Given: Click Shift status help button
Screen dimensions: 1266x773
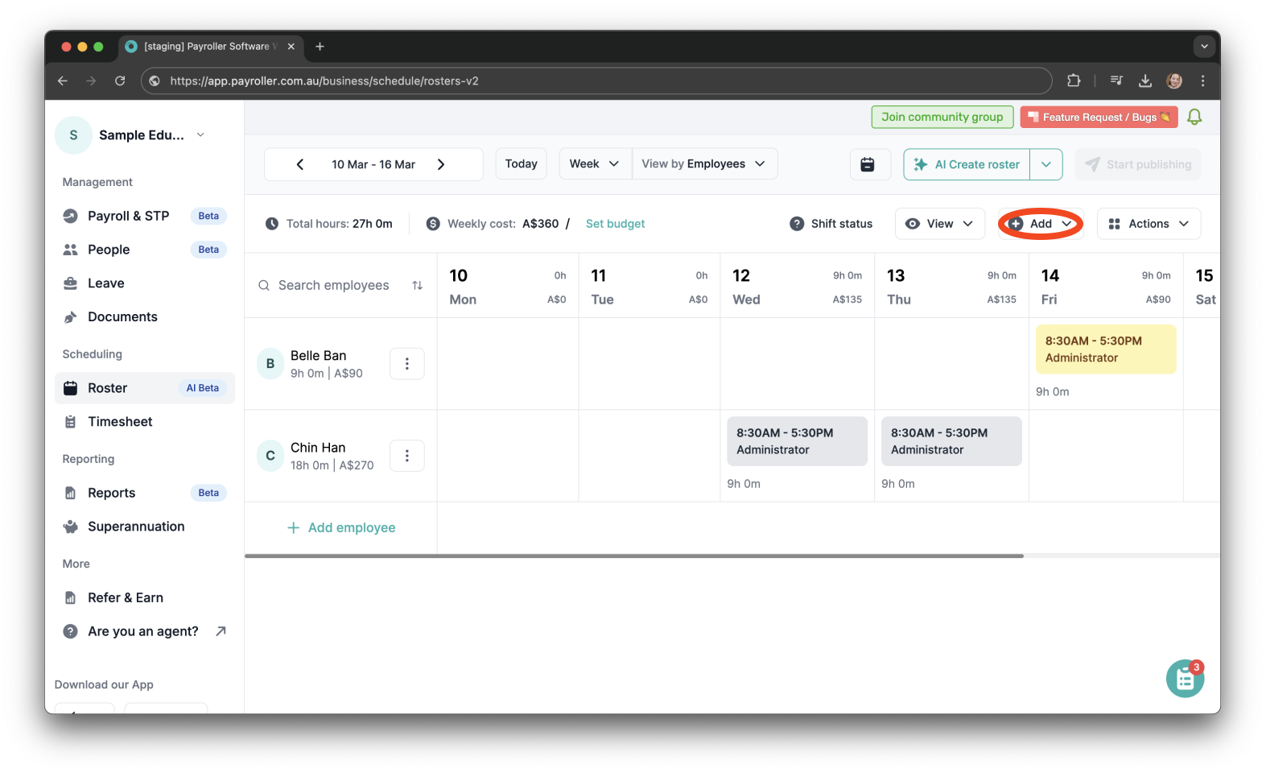Looking at the screenshot, I should pyautogui.click(x=831, y=224).
